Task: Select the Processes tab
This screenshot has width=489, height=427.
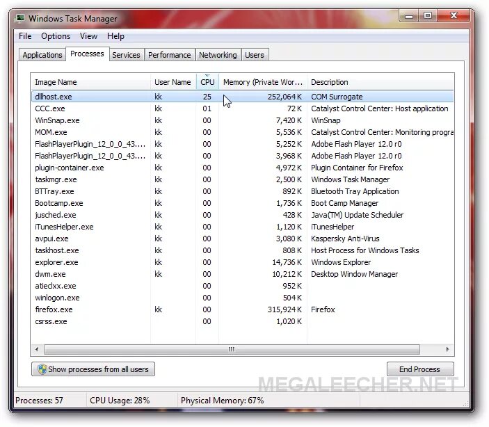Action: coord(87,54)
